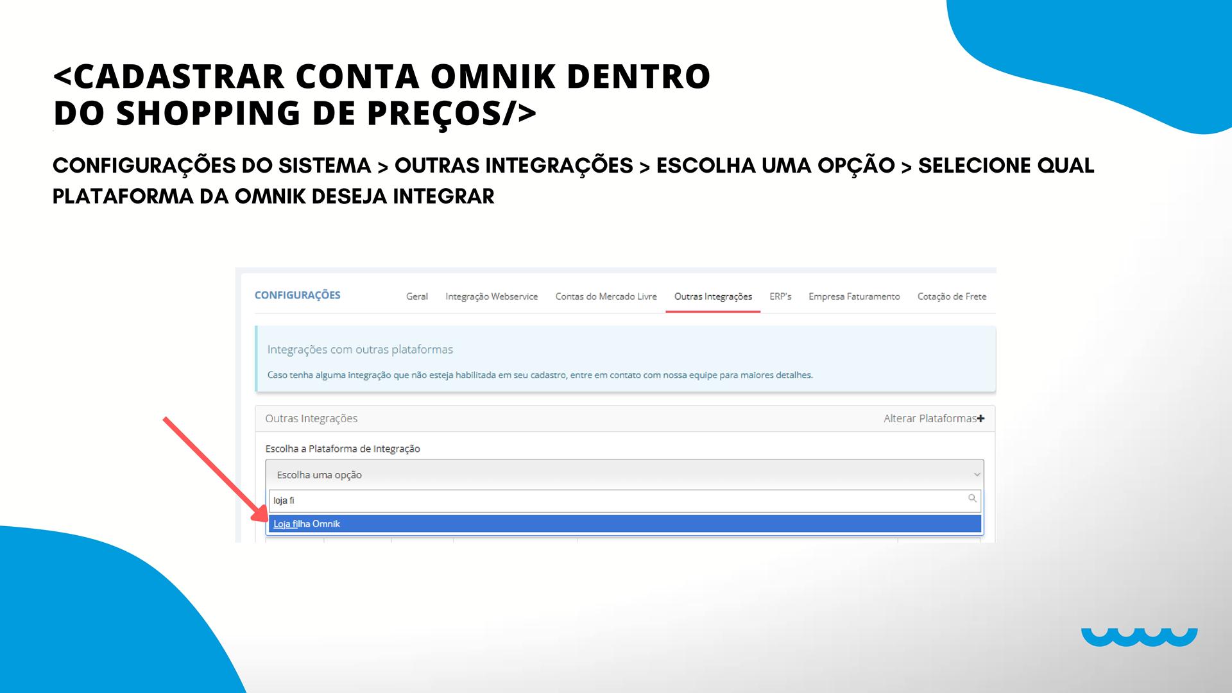Screen dimensions: 1232x693
Task: Open Contas do Mercado Livre tab
Action: click(x=606, y=296)
